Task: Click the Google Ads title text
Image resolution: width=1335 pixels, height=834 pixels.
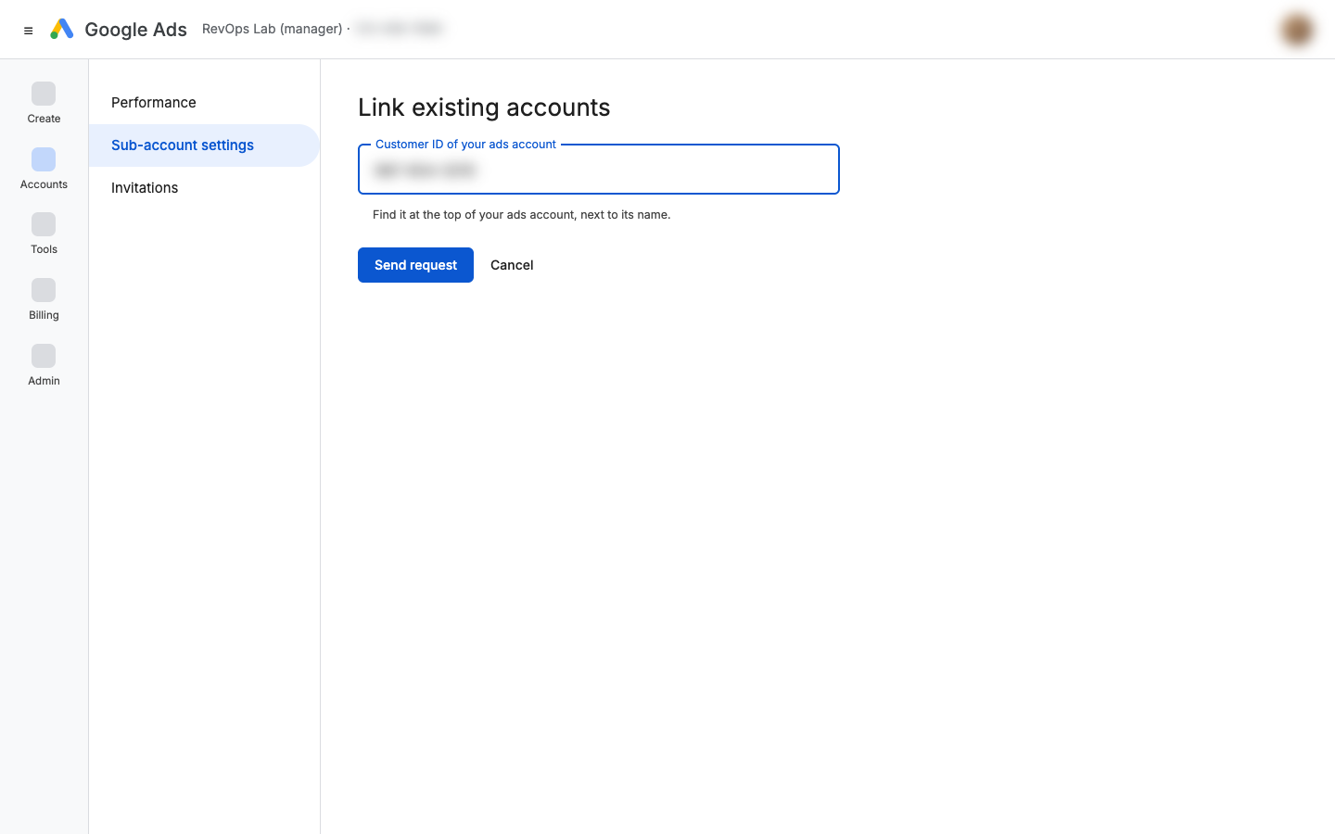Action: point(135,30)
